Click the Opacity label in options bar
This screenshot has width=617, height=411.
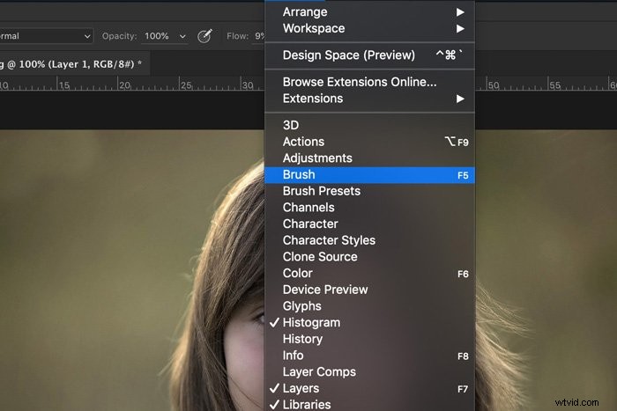(x=119, y=36)
